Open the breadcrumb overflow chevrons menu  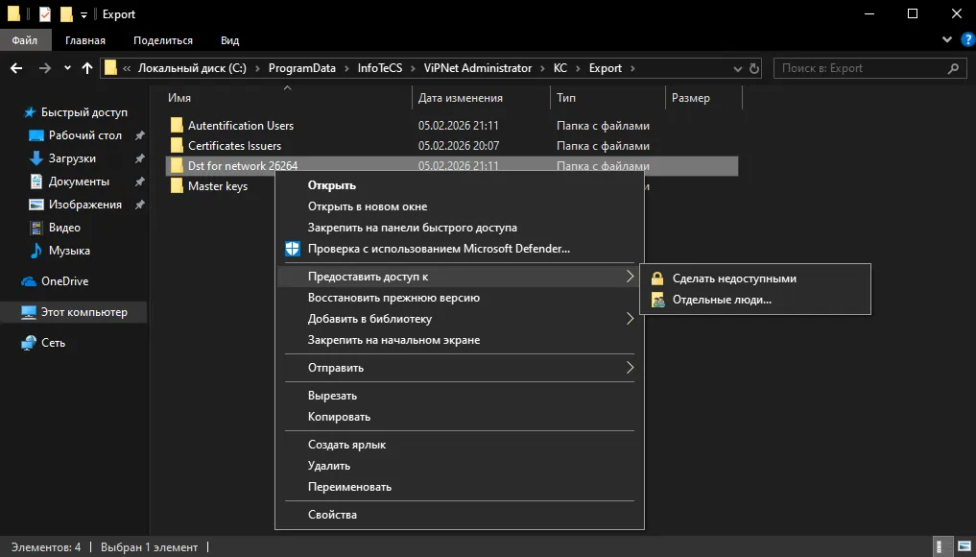(127, 68)
